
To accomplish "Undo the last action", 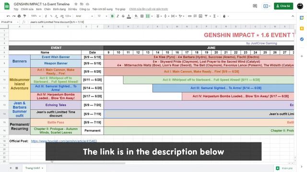I will pos(8,16).
